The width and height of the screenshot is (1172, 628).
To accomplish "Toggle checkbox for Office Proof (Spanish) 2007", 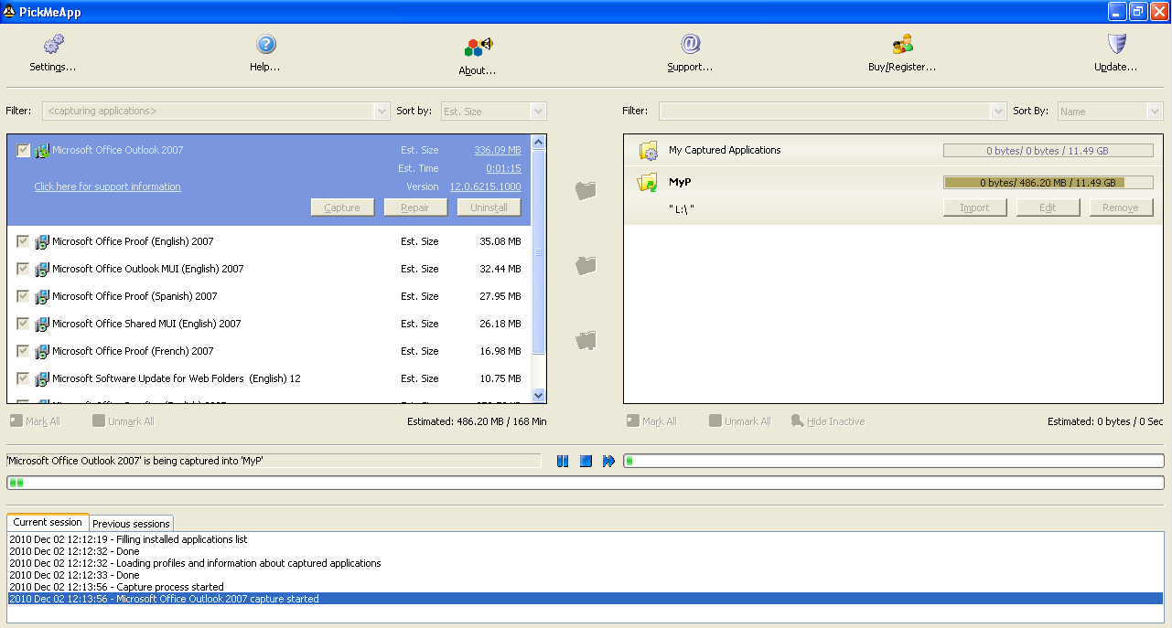I will tap(23, 296).
